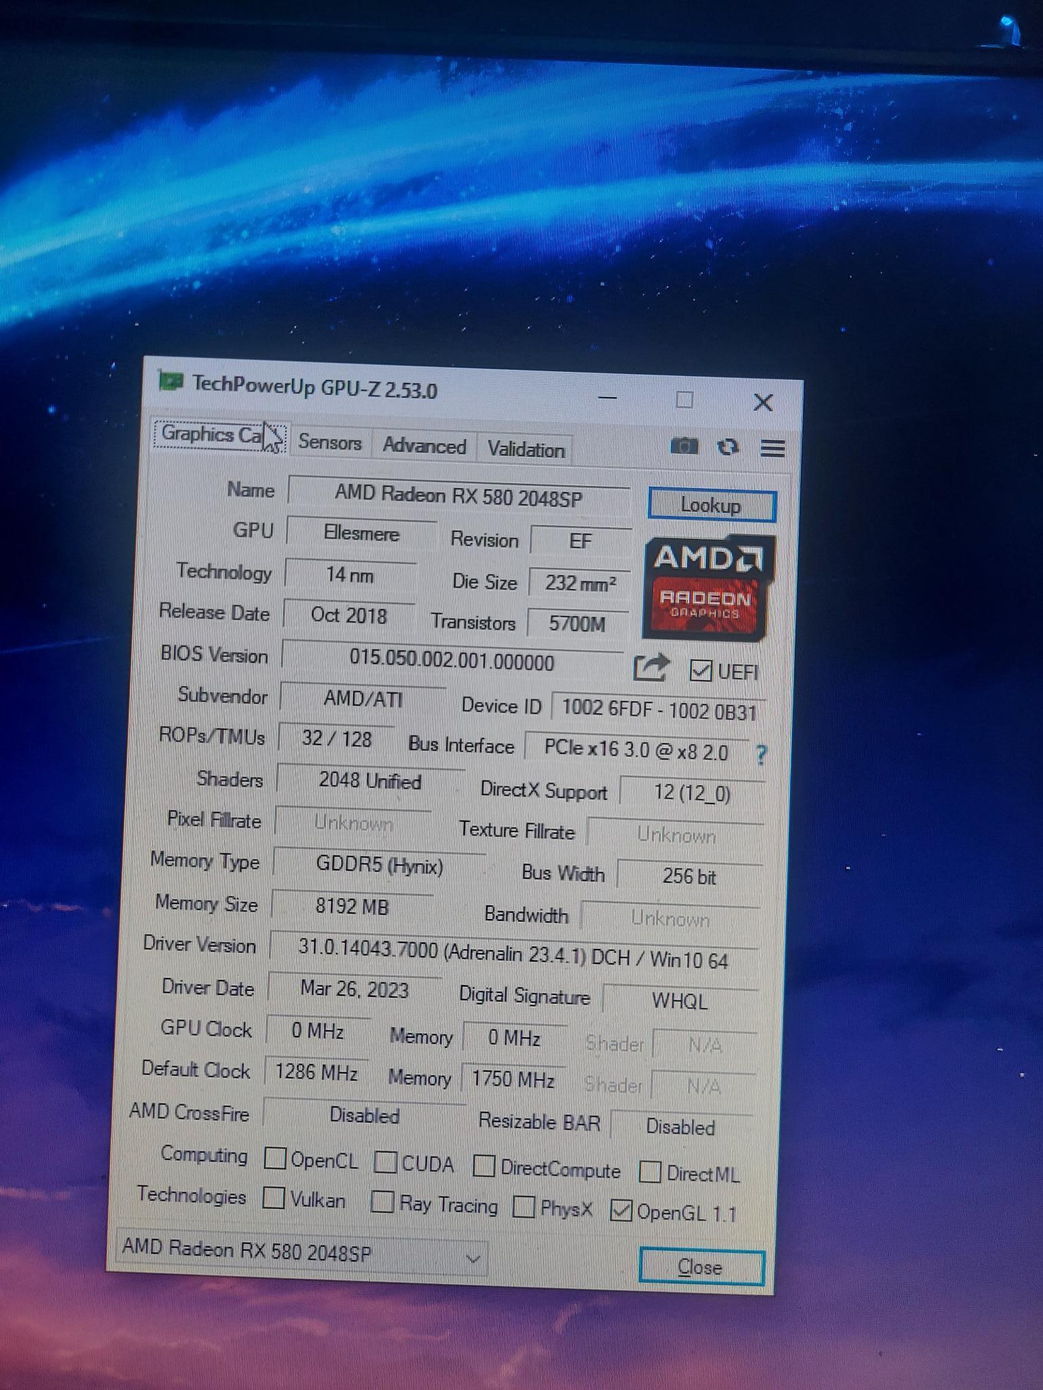This screenshot has width=1043, height=1390.
Task: Click the Lookup button
Action: pos(711,505)
